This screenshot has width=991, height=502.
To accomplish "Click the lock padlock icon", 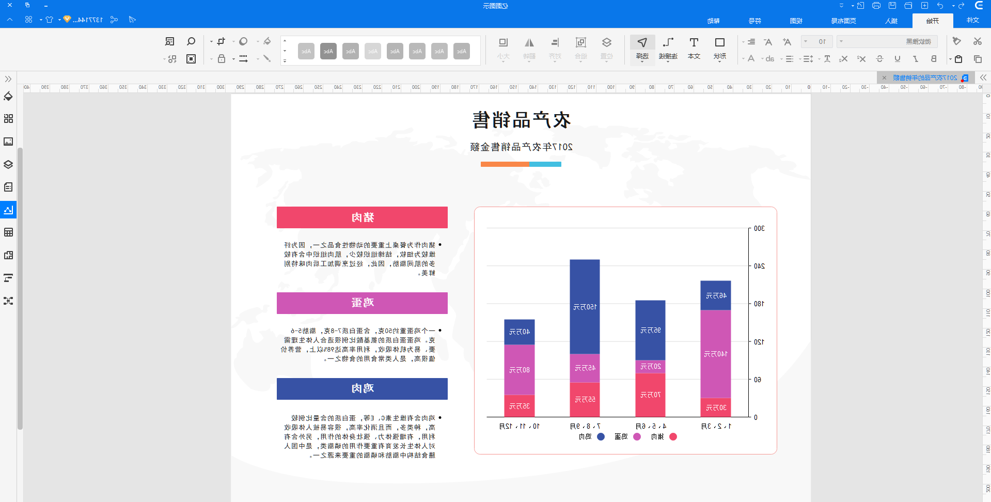I will 221,58.
